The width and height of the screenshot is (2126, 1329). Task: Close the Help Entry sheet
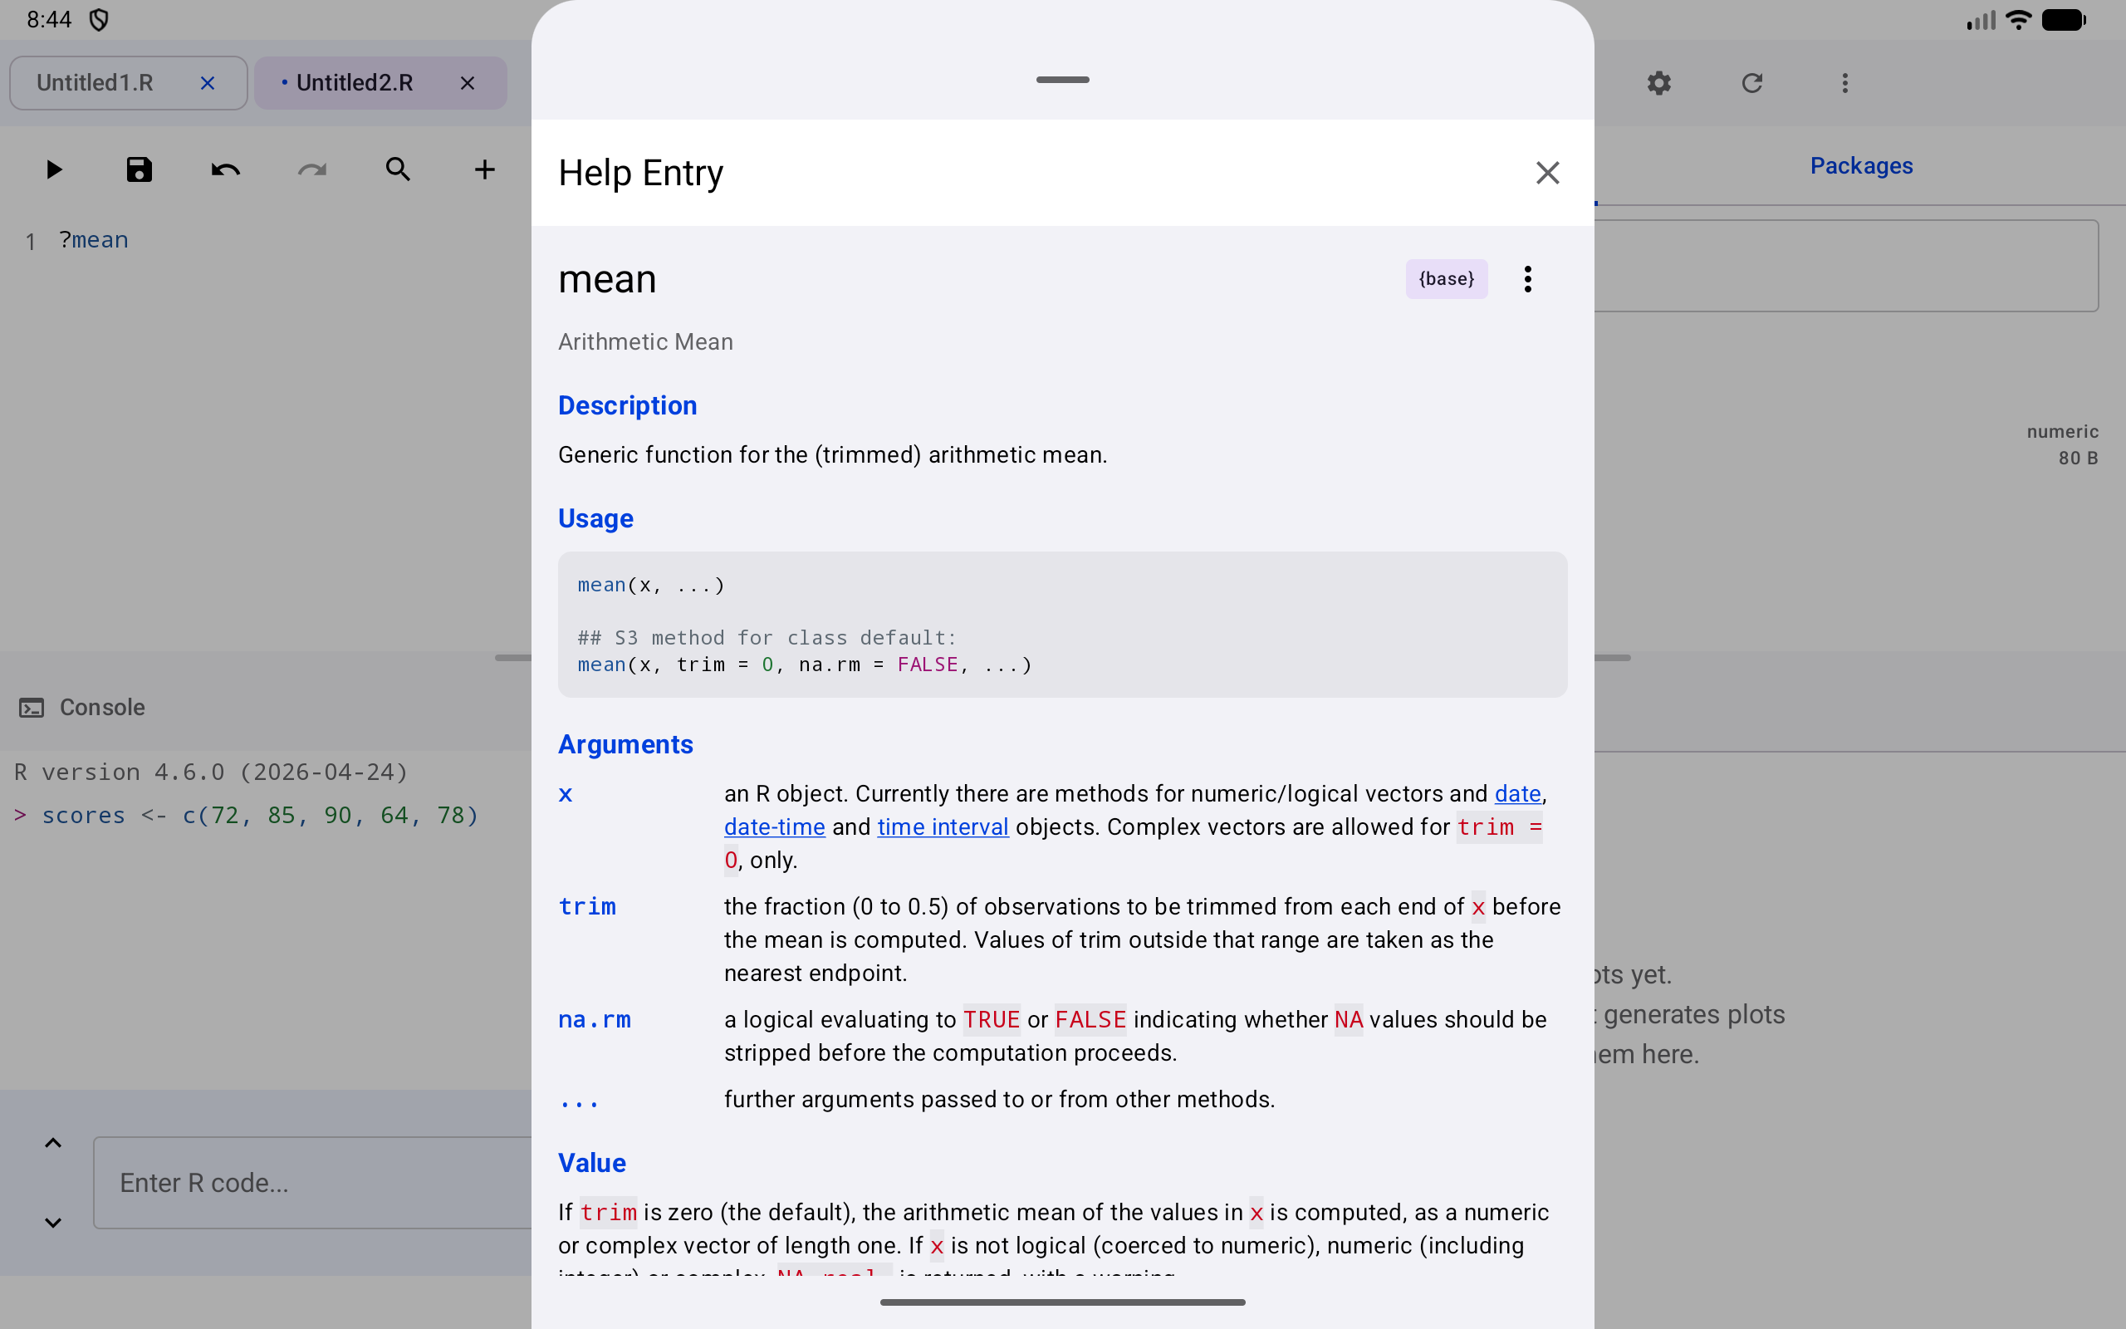coord(1547,172)
